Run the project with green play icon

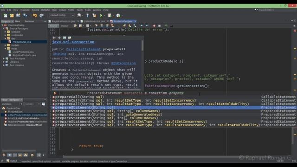pyautogui.click(x=101, y=15)
